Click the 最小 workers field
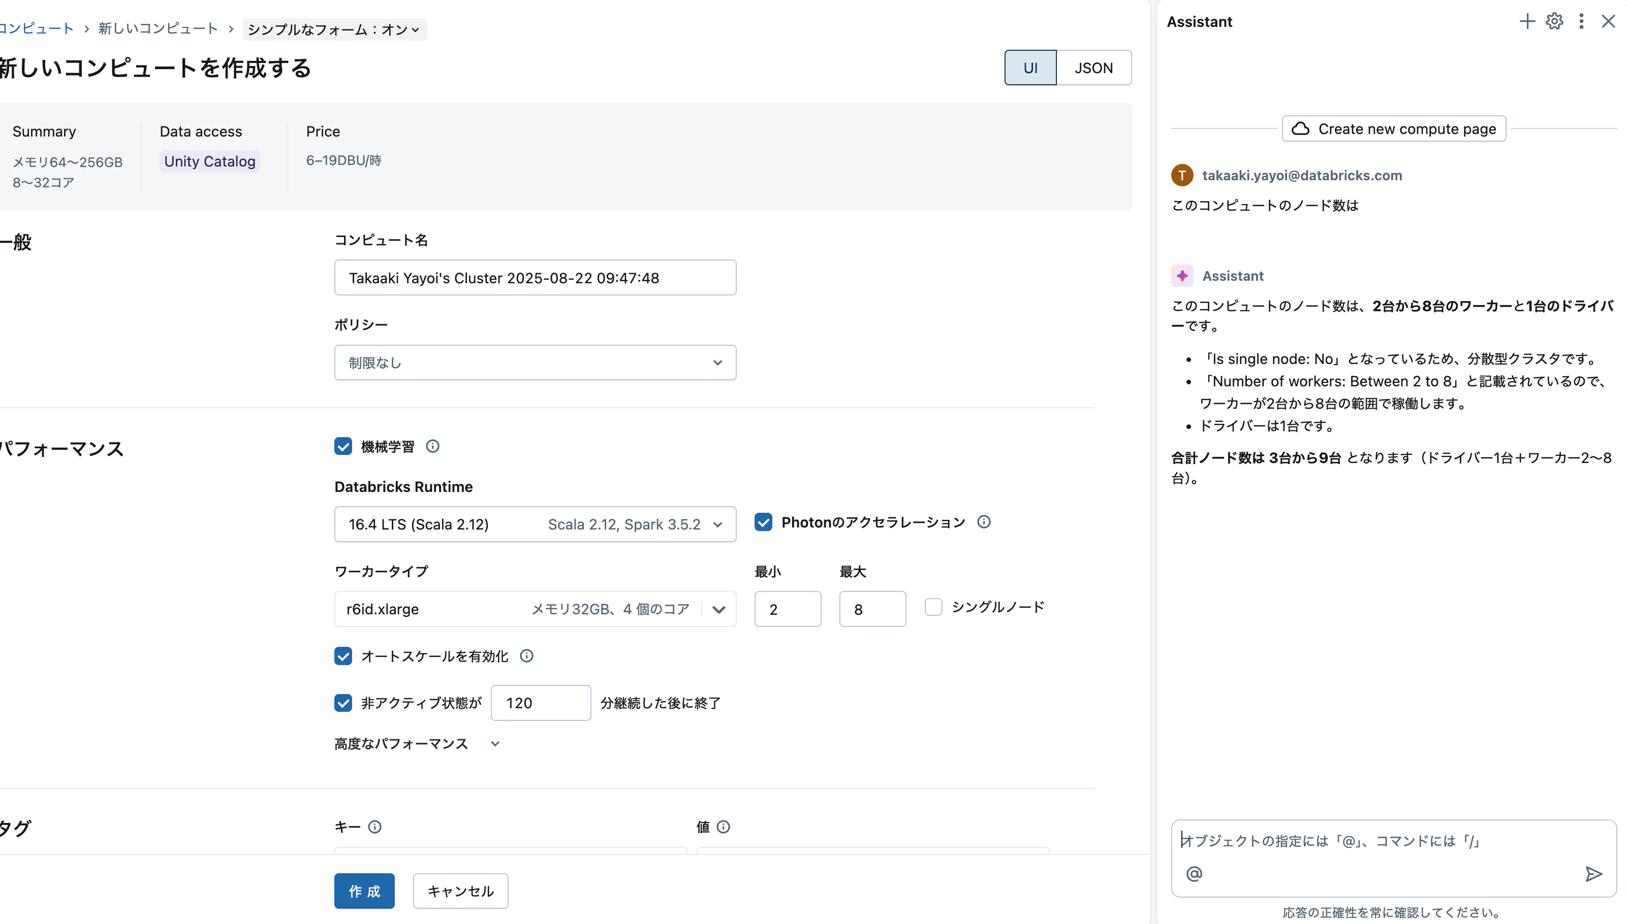The height and width of the screenshot is (924, 1628). [788, 609]
